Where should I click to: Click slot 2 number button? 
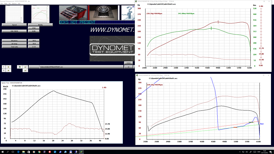point(4,70)
